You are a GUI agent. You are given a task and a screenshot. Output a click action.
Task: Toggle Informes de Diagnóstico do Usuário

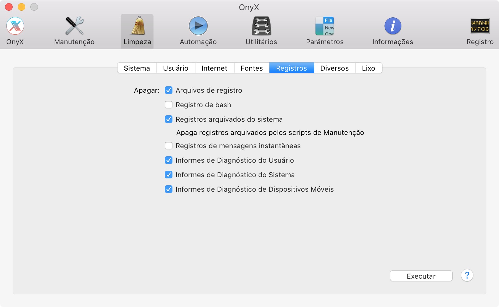(169, 160)
